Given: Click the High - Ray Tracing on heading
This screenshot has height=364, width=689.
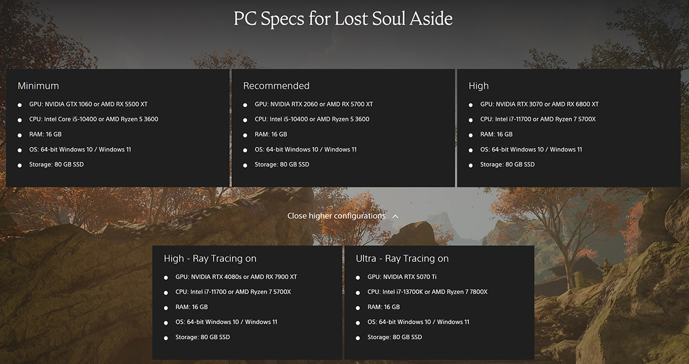Looking at the screenshot, I should (x=210, y=258).
